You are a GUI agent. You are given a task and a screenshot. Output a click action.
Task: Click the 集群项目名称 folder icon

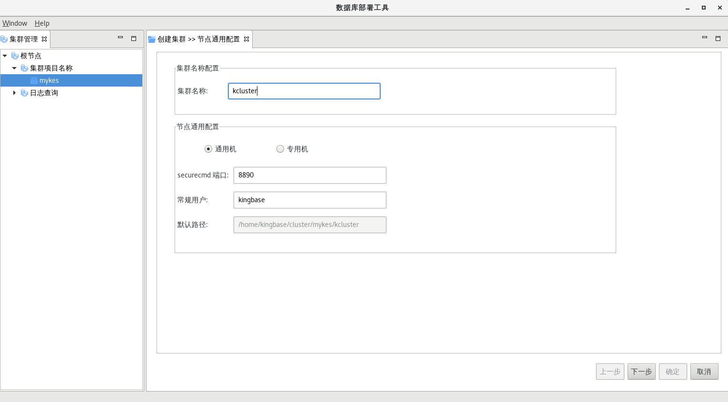pos(24,68)
